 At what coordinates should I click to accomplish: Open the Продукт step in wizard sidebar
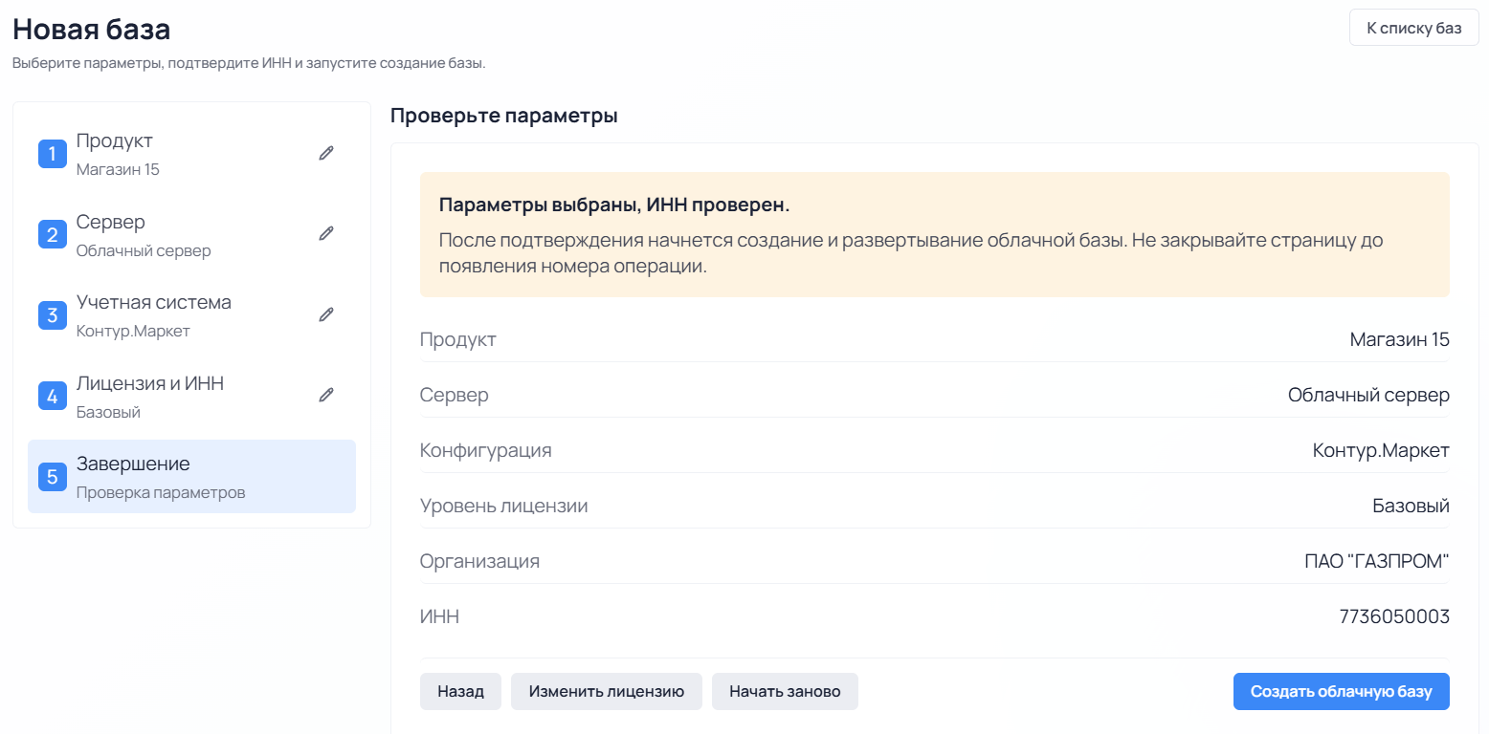pyautogui.click(x=191, y=153)
